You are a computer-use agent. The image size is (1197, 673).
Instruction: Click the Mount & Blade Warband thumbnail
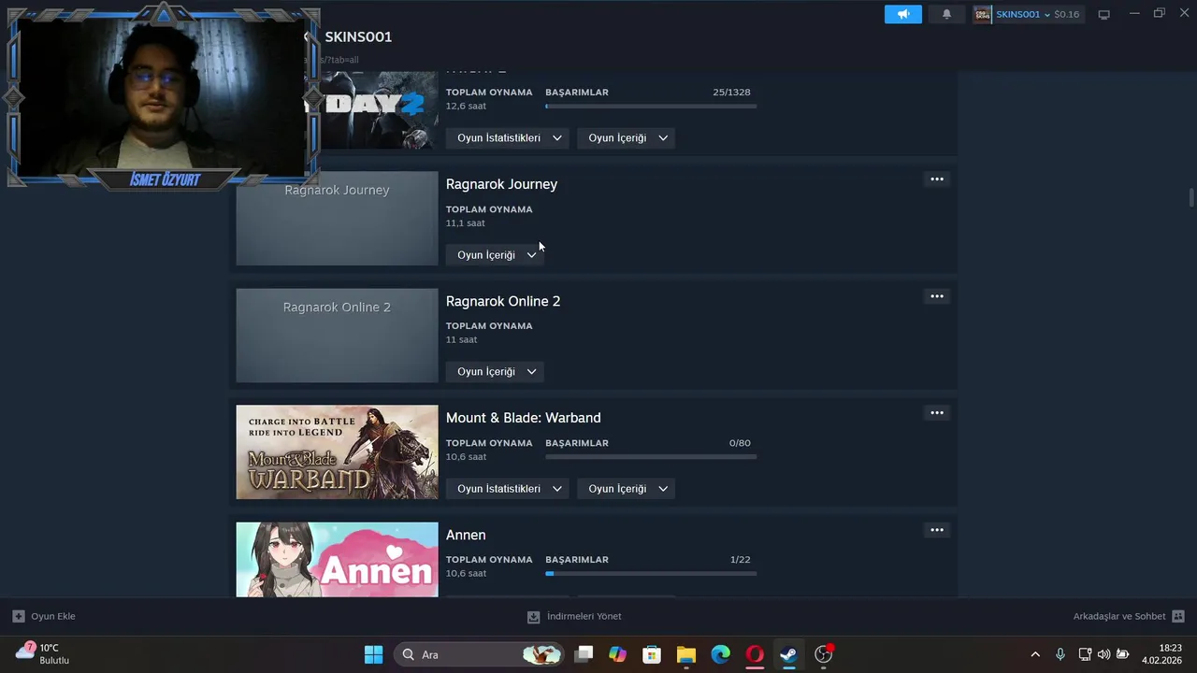click(337, 451)
